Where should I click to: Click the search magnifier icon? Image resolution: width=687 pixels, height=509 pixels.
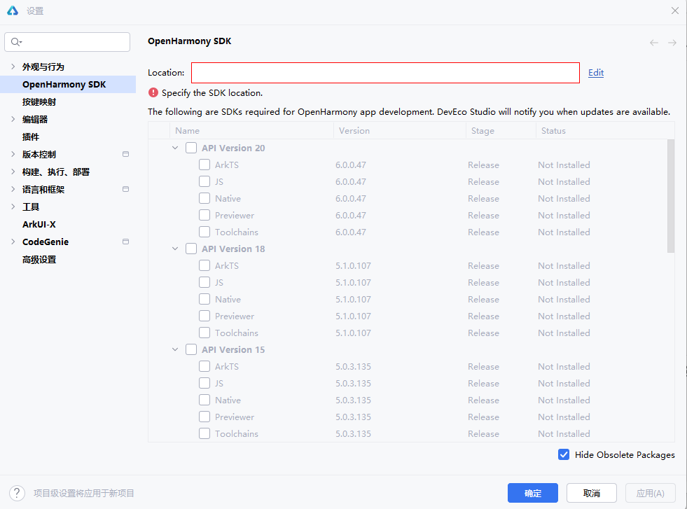click(x=16, y=42)
